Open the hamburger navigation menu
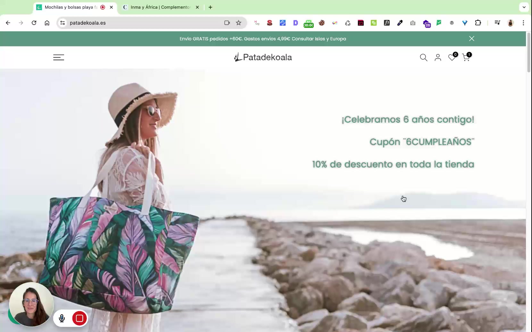Image resolution: width=532 pixels, height=332 pixels. click(59, 57)
